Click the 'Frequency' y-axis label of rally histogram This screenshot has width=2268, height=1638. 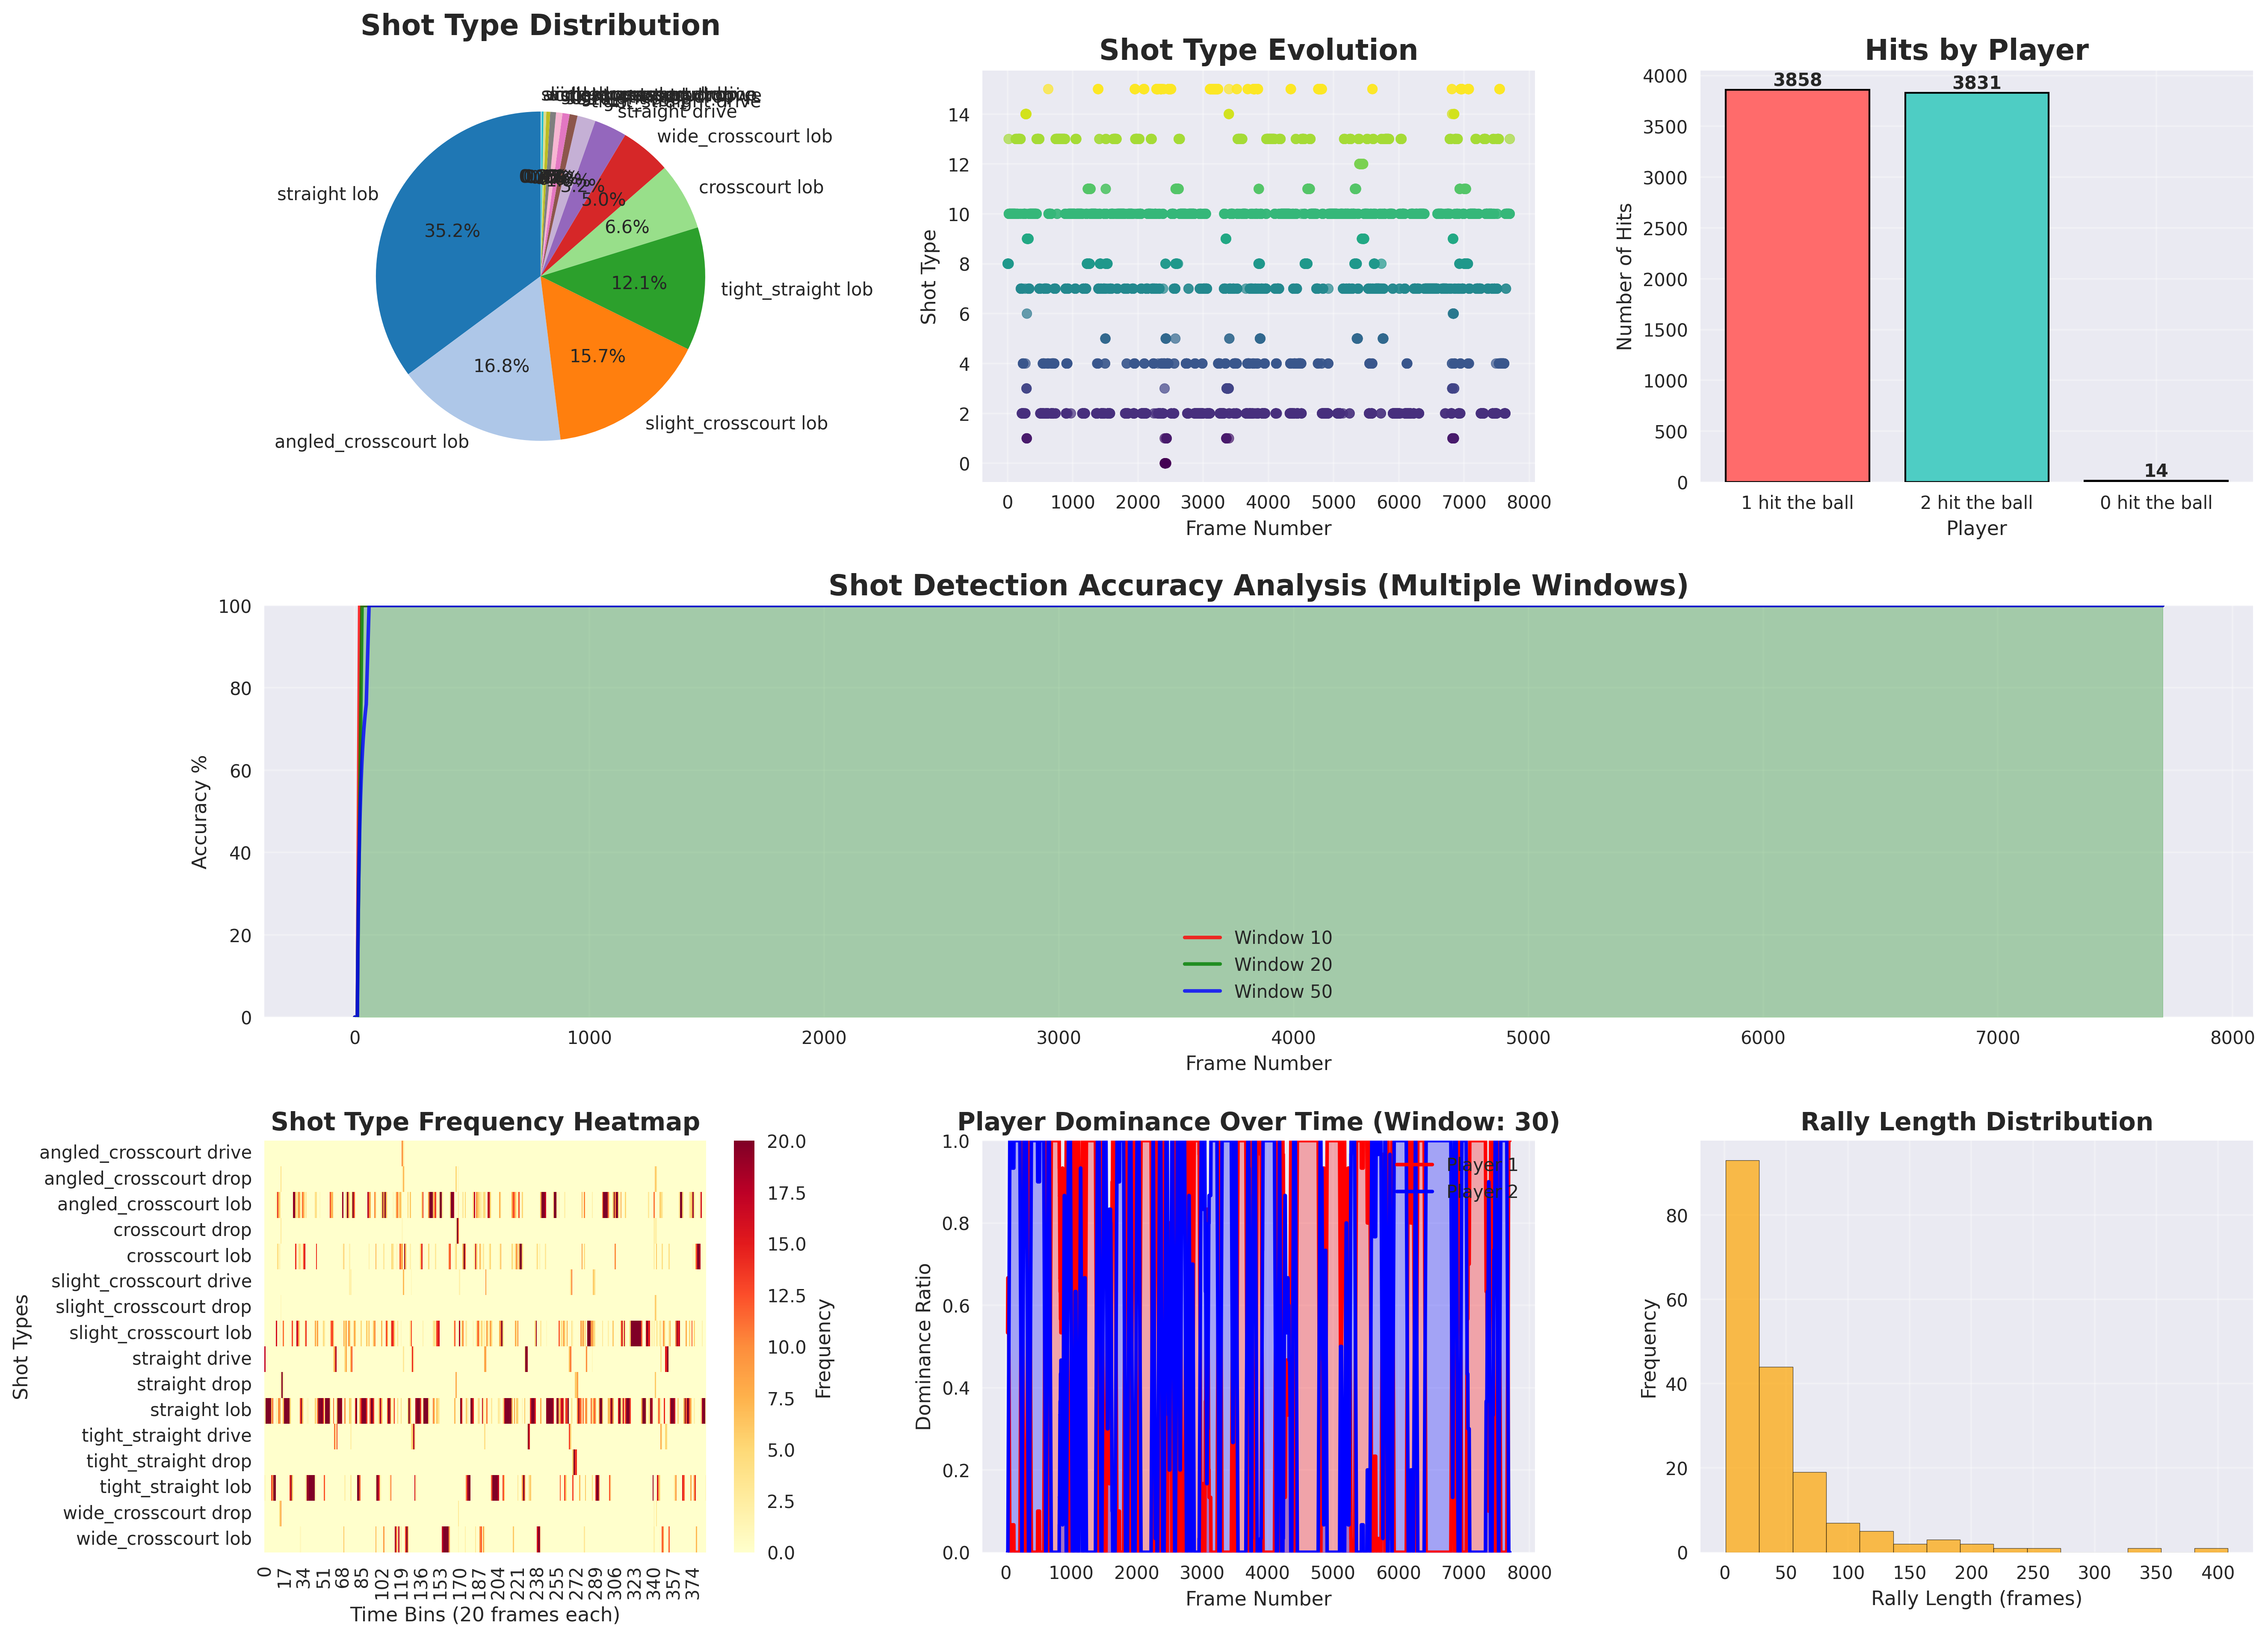pos(1649,1348)
